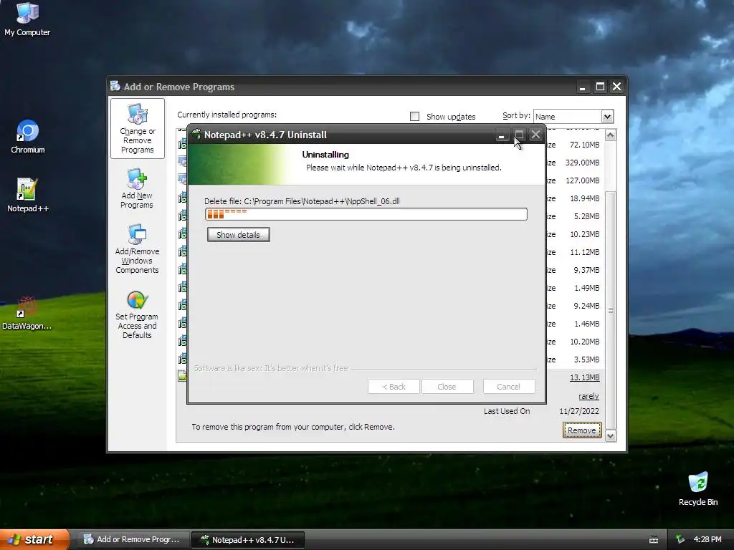Select the 329.00MB program row
Viewport: 734px width, 550px height.
click(x=574, y=163)
